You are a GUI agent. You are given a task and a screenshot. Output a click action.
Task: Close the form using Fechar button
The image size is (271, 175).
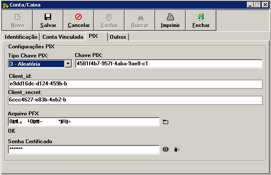[x=201, y=20]
